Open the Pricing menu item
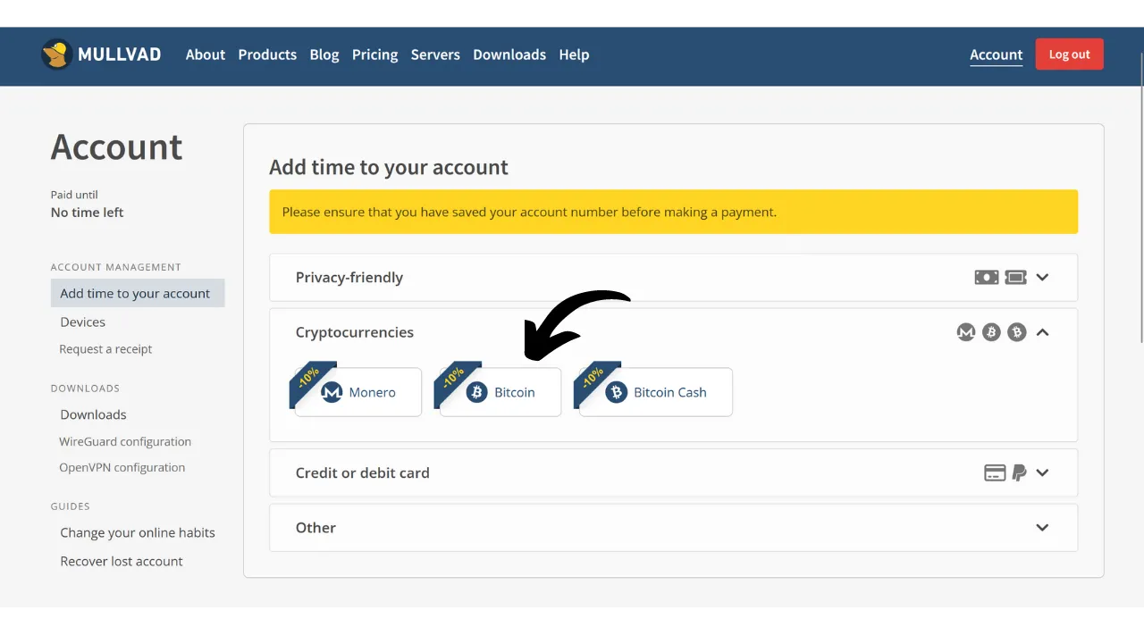Screen dimensions: 1144x635 point(374,54)
